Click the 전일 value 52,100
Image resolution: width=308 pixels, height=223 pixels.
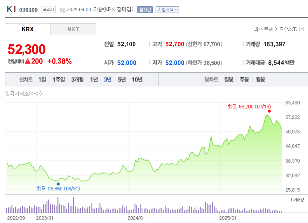126,44
